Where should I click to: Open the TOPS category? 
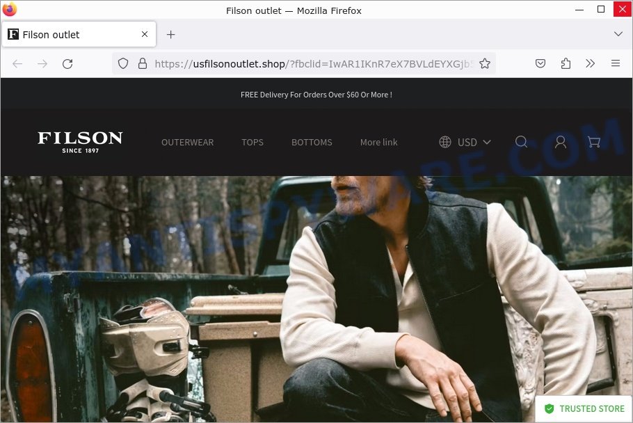[x=253, y=142]
